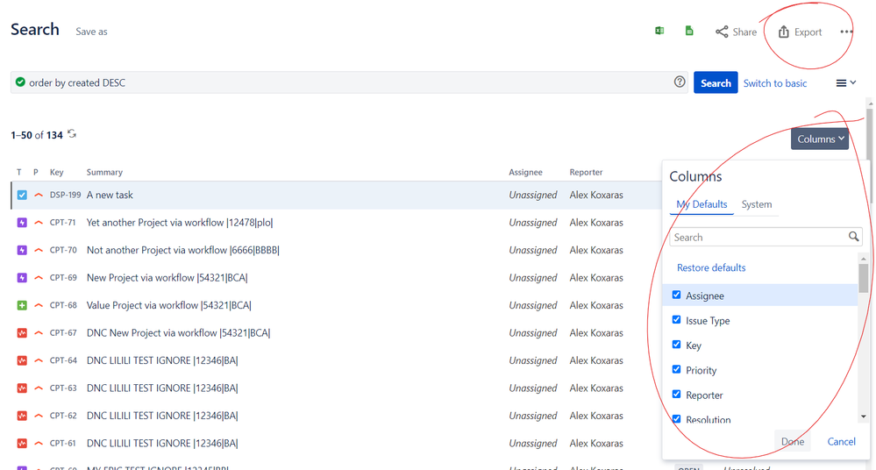Click the priority arrow icon for CPT-70
876x470 pixels.
click(39, 250)
